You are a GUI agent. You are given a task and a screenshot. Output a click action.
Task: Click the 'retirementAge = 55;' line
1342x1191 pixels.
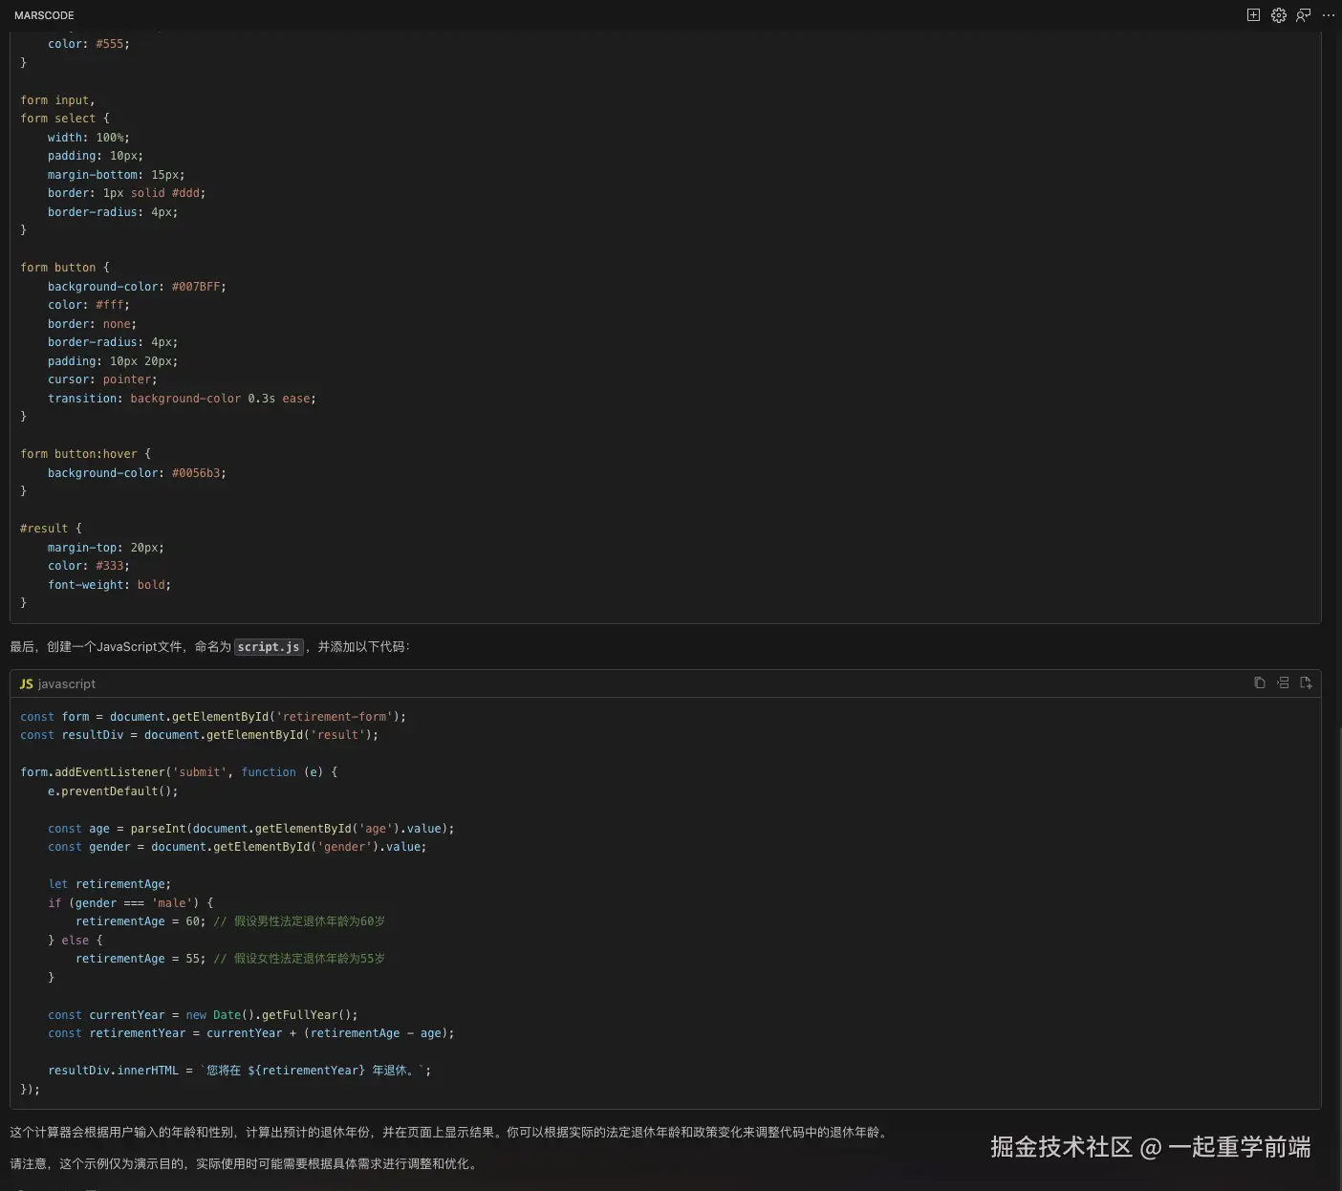[230, 959]
